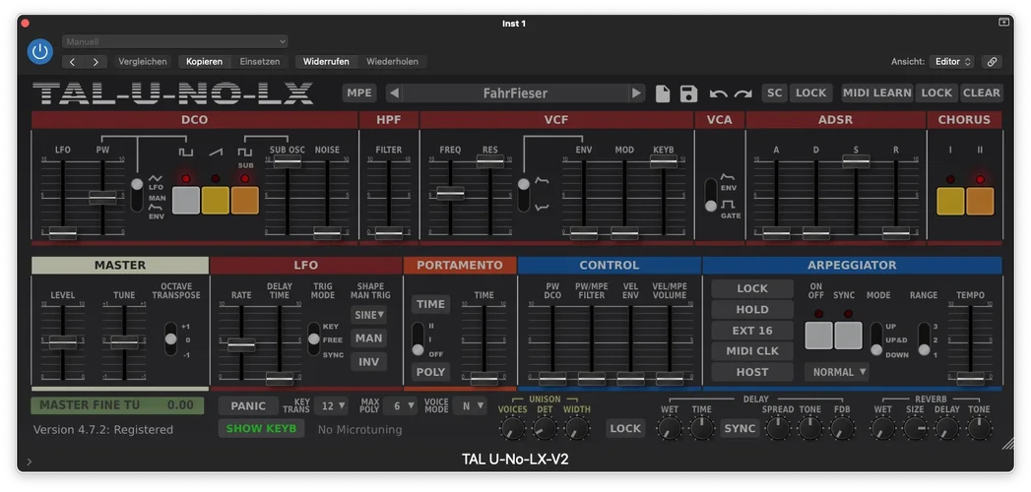
Task: Toggle the plugin power bypass button
Action: tap(40, 52)
